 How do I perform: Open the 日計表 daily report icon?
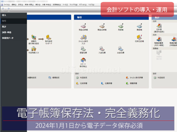click(159, 28)
